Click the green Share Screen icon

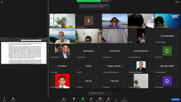pos(83,99)
